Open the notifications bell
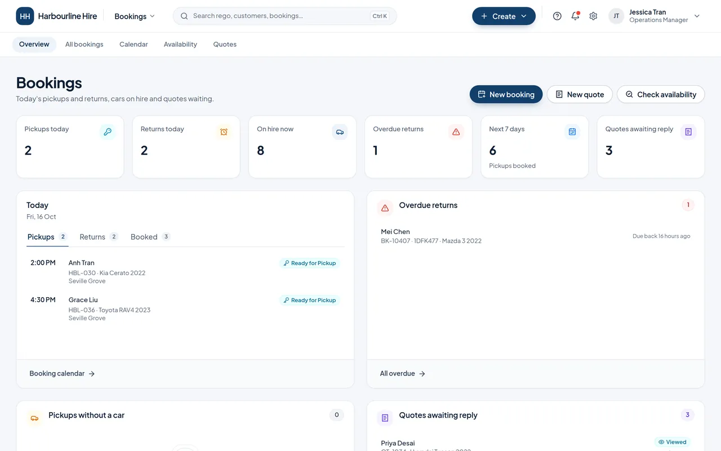The image size is (721, 451). coord(575,16)
